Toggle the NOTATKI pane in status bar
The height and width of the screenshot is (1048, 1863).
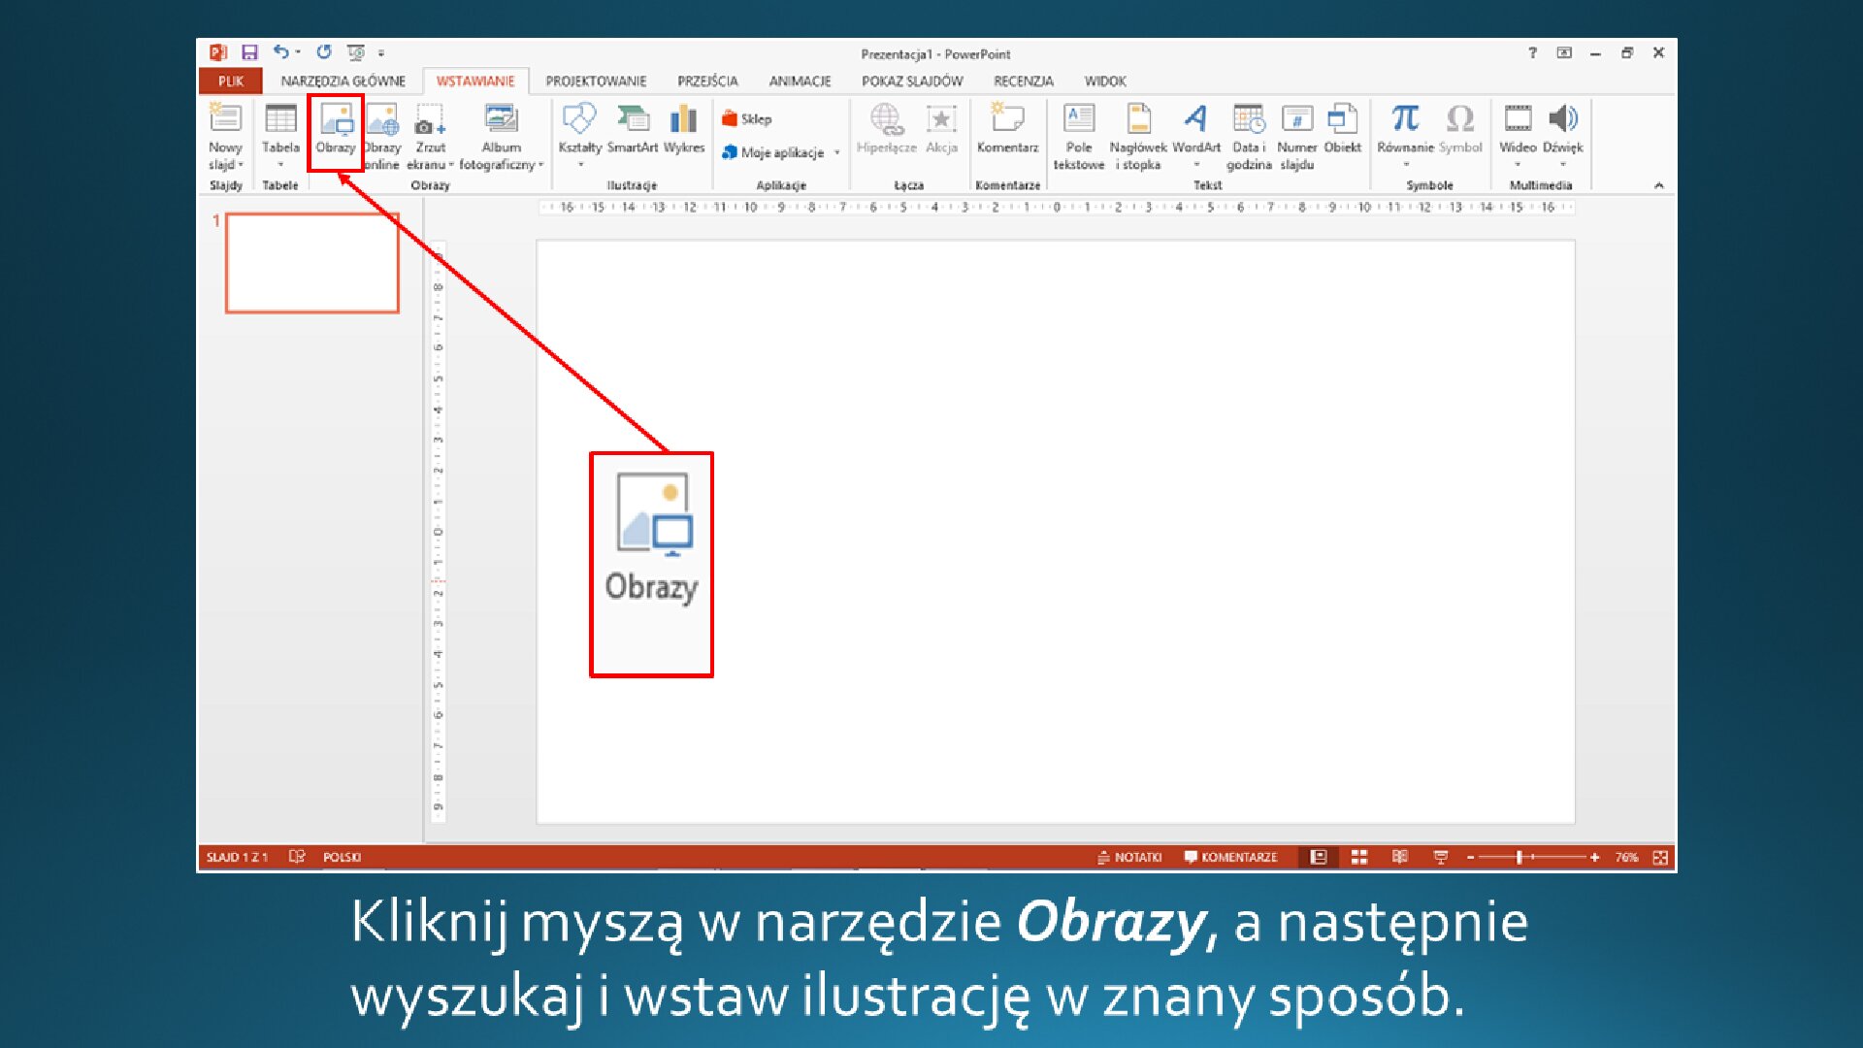(1130, 857)
